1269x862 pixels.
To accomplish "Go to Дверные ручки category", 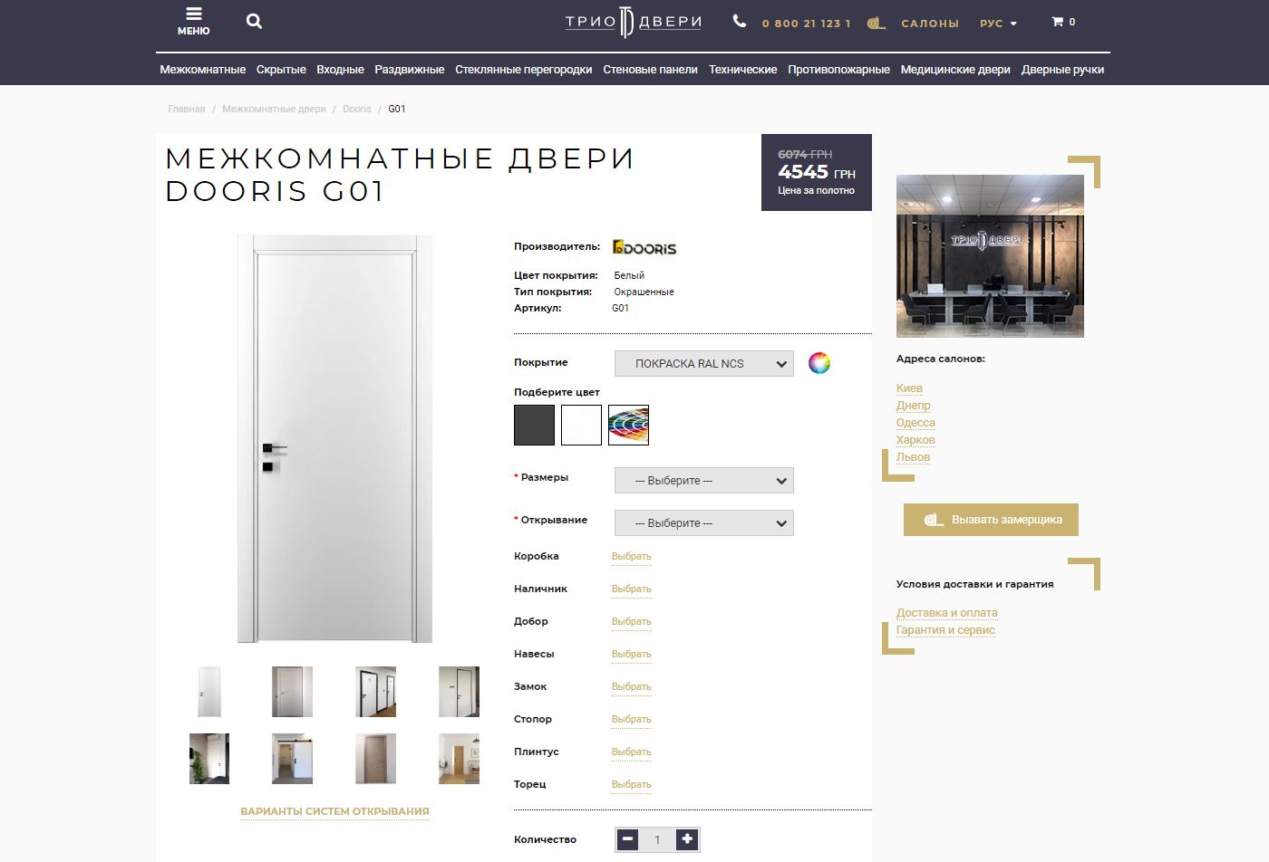I will pos(1062,70).
